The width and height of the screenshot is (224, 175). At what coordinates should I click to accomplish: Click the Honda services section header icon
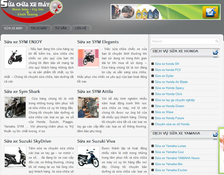(215, 52)
